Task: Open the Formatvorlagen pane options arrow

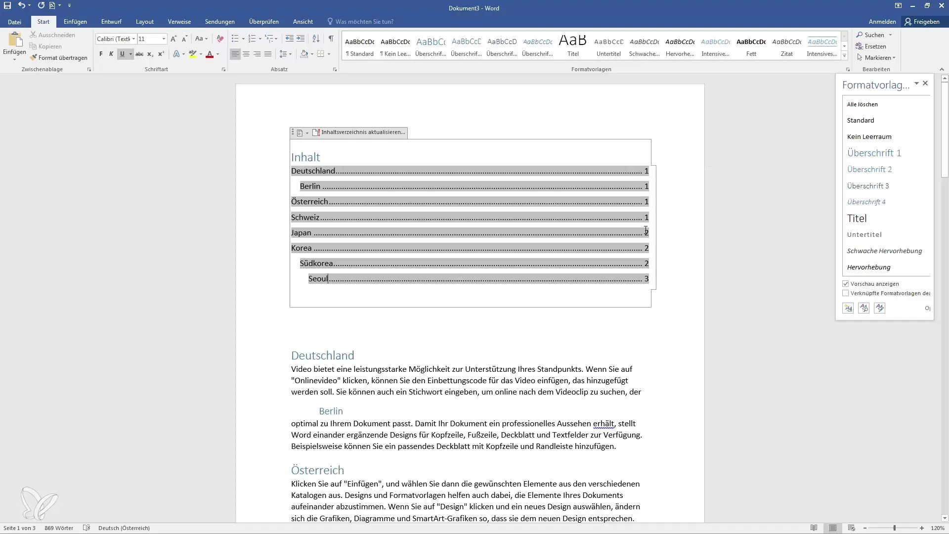Action: click(916, 84)
